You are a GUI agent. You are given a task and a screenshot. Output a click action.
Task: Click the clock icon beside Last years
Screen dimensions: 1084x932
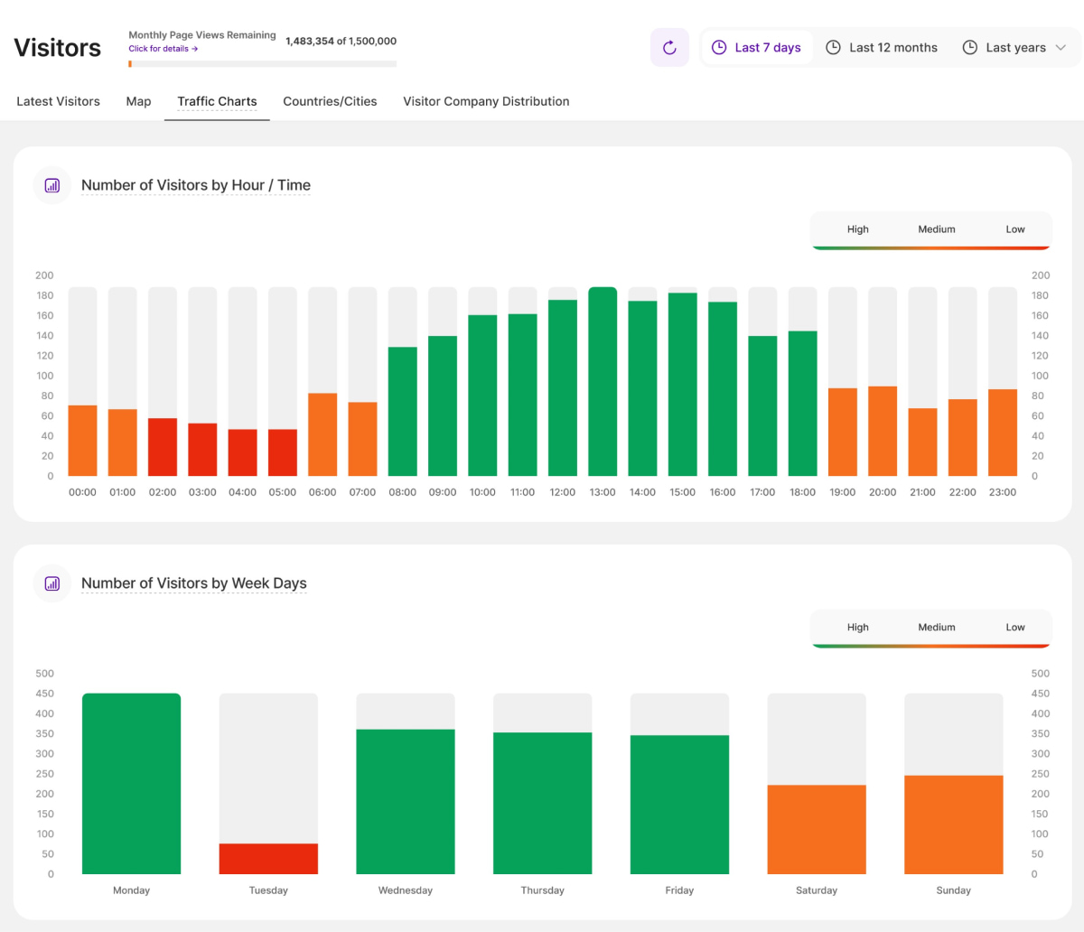(969, 48)
